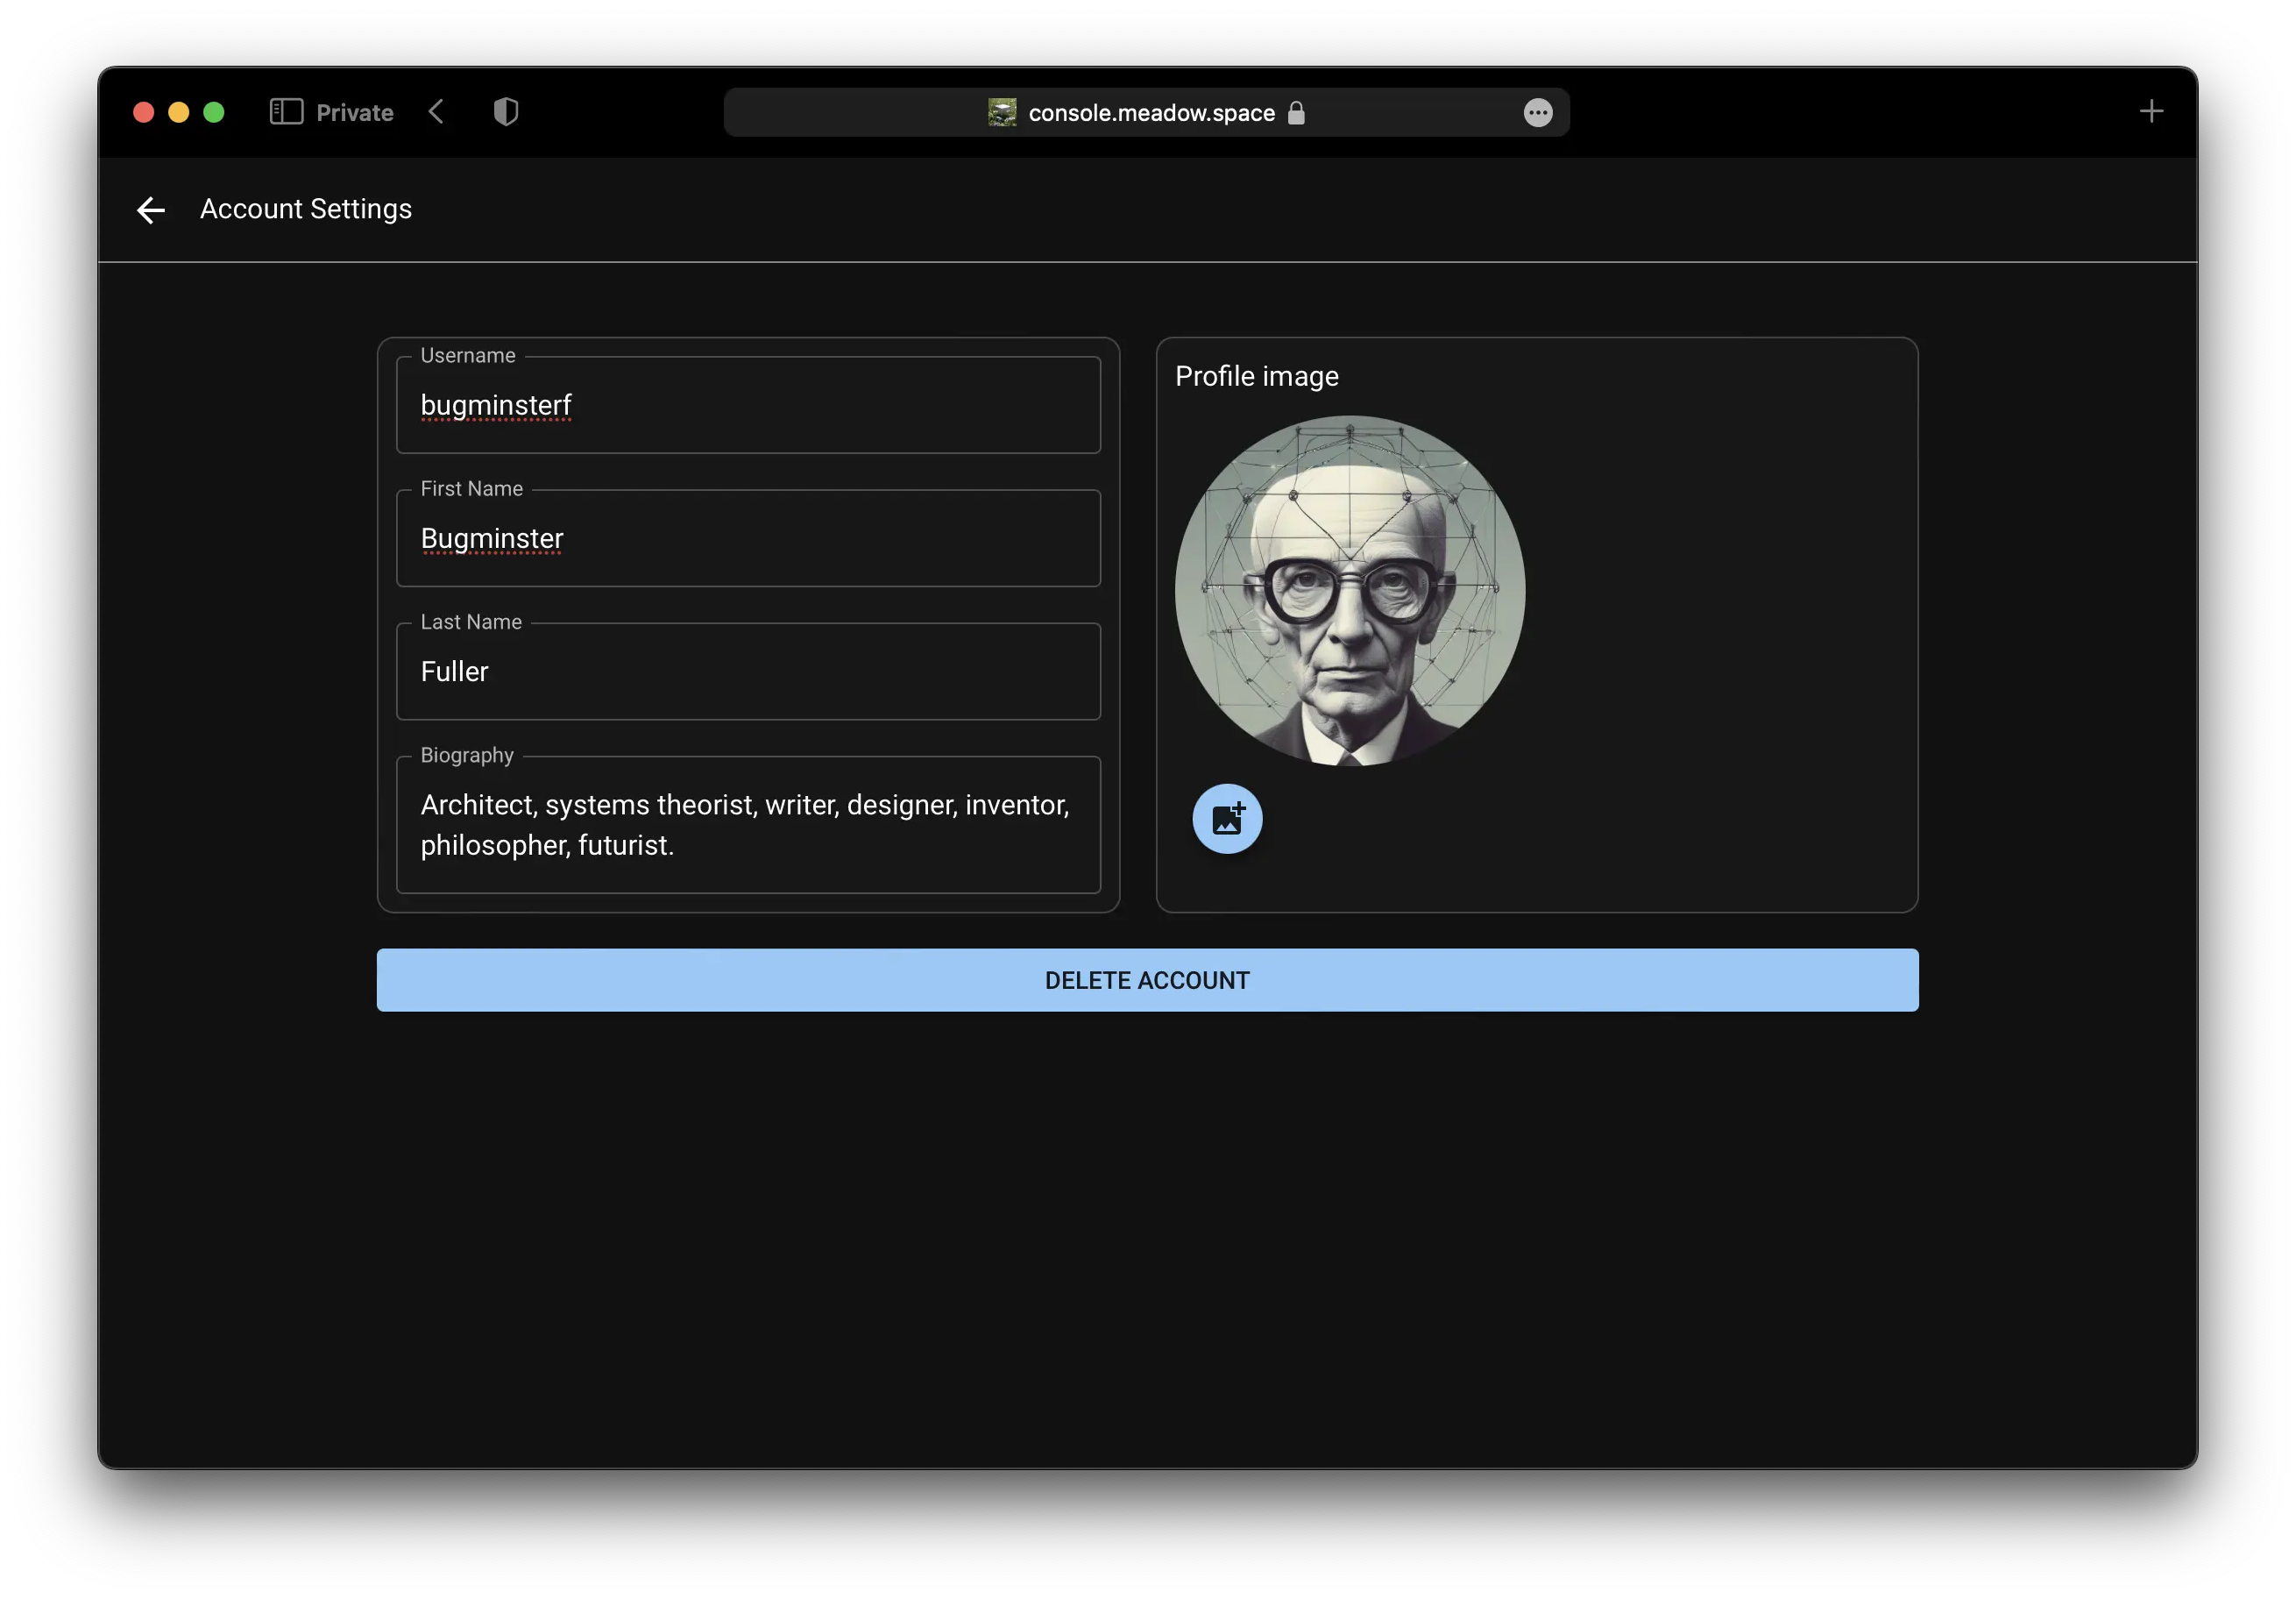Screen dimensions: 2296x1599
Task: Click the red close window button
Action: pos(144,112)
